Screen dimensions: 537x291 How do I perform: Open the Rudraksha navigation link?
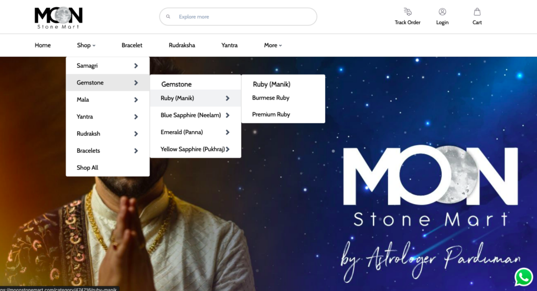182,45
